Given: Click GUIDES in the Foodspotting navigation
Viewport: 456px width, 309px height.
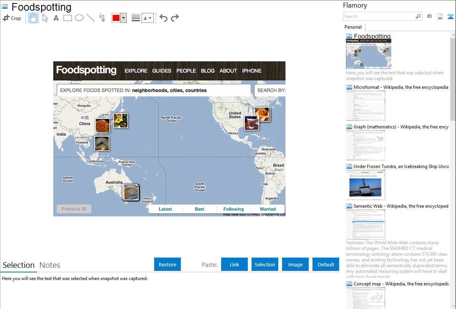Looking at the screenshot, I should point(162,71).
